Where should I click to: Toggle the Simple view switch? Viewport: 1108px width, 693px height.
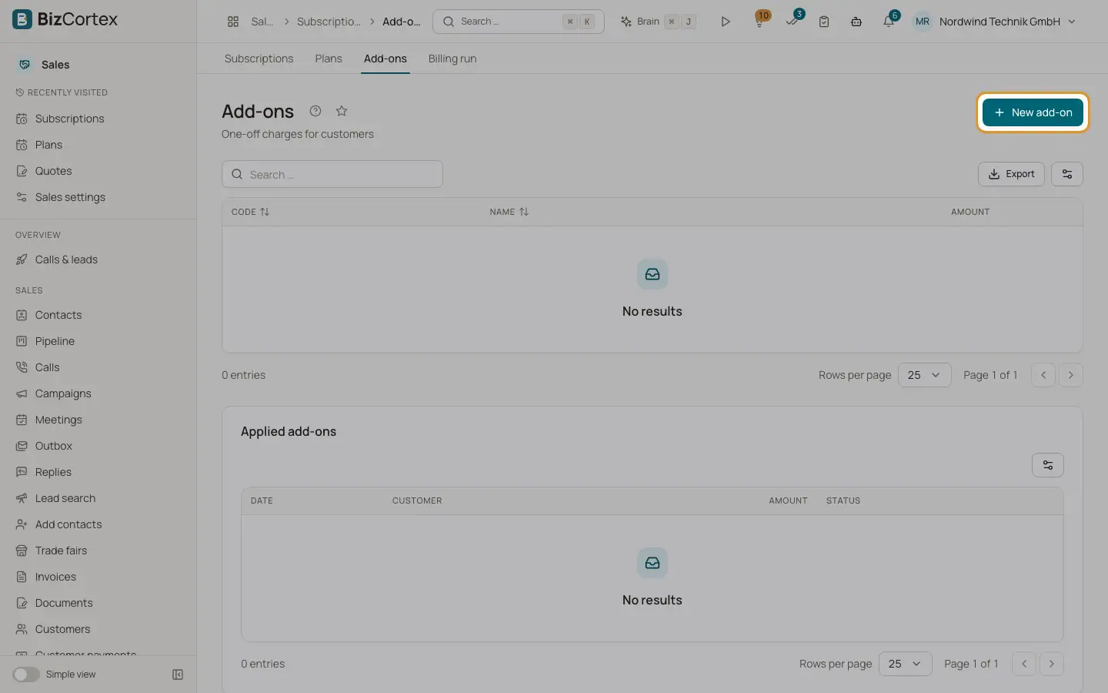pos(26,675)
